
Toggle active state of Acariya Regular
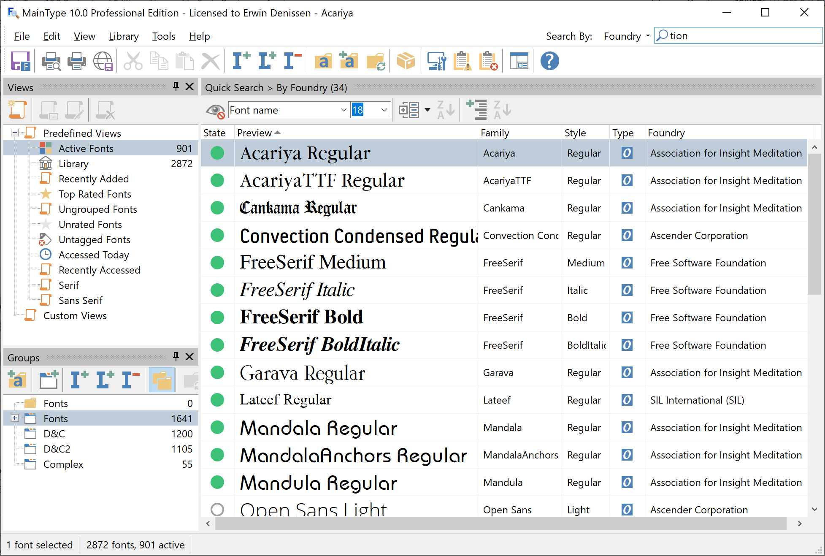tap(217, 153)
